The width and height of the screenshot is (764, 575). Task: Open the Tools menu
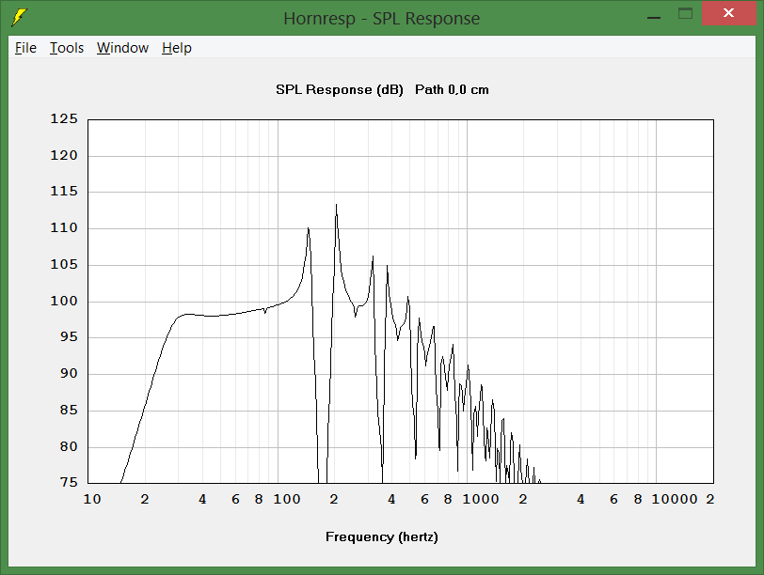pos(67,48)
